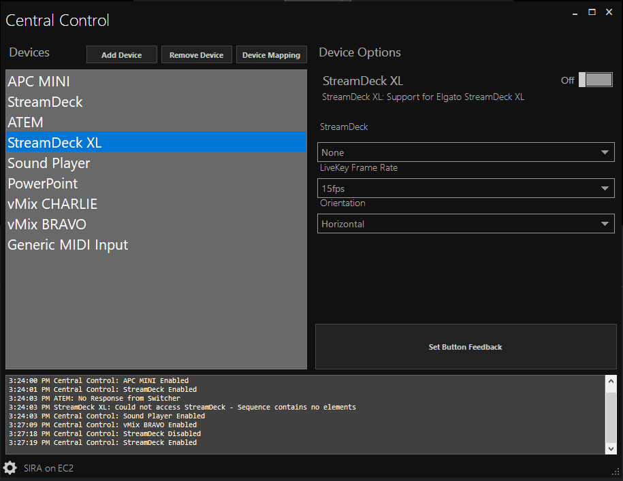The image size is (623, 481).
Task: Select PowerPoint device
Action: (157, 184)
